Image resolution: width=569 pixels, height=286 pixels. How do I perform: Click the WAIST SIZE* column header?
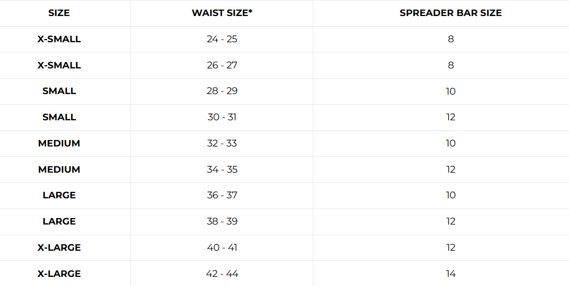coord(222,13)
